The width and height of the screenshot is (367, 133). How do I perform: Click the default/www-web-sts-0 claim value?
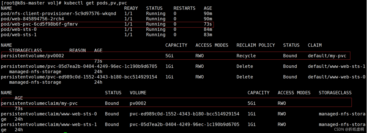point(337,77)
